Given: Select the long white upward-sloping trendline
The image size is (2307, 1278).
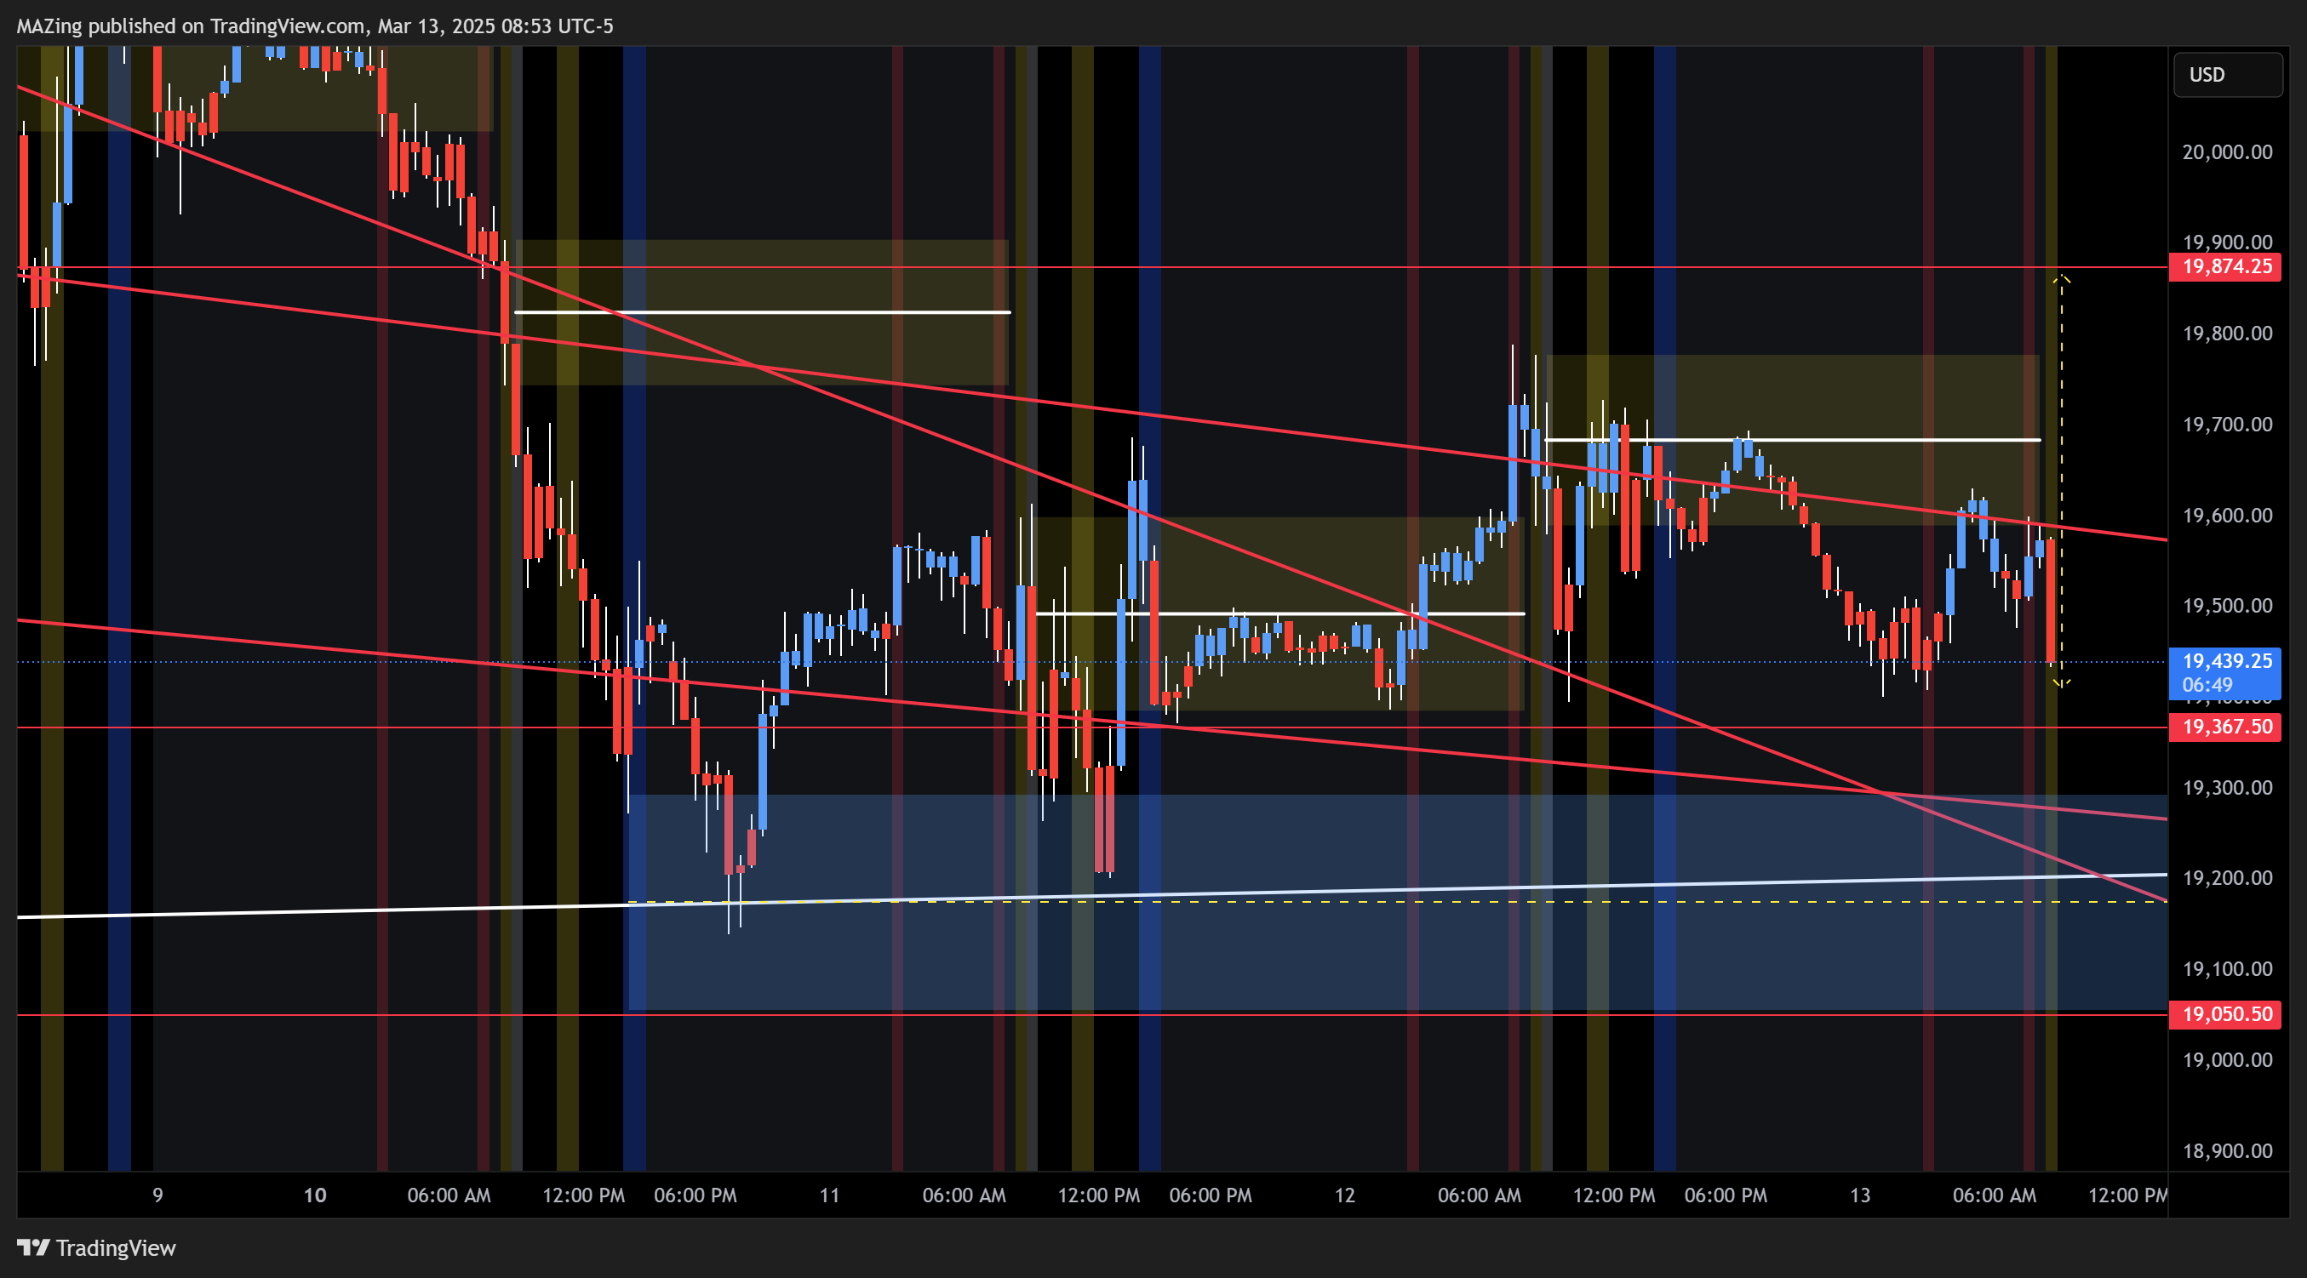Looking at the screenshot, I should [x=1091, y=896].
